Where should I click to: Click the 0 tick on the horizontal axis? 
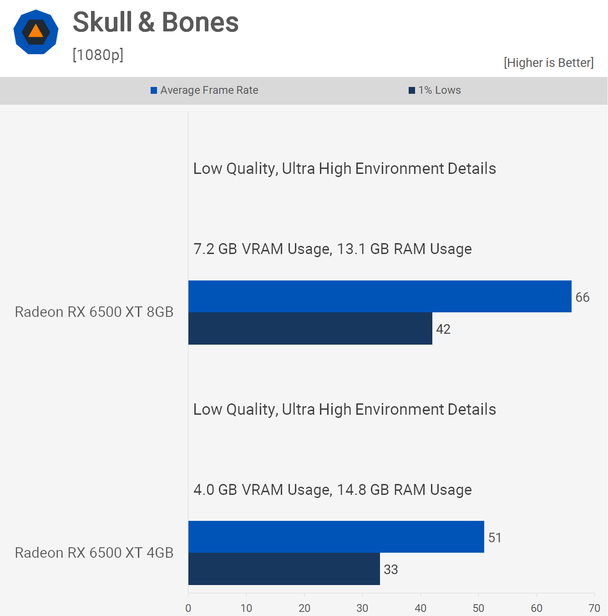point(188,608)
